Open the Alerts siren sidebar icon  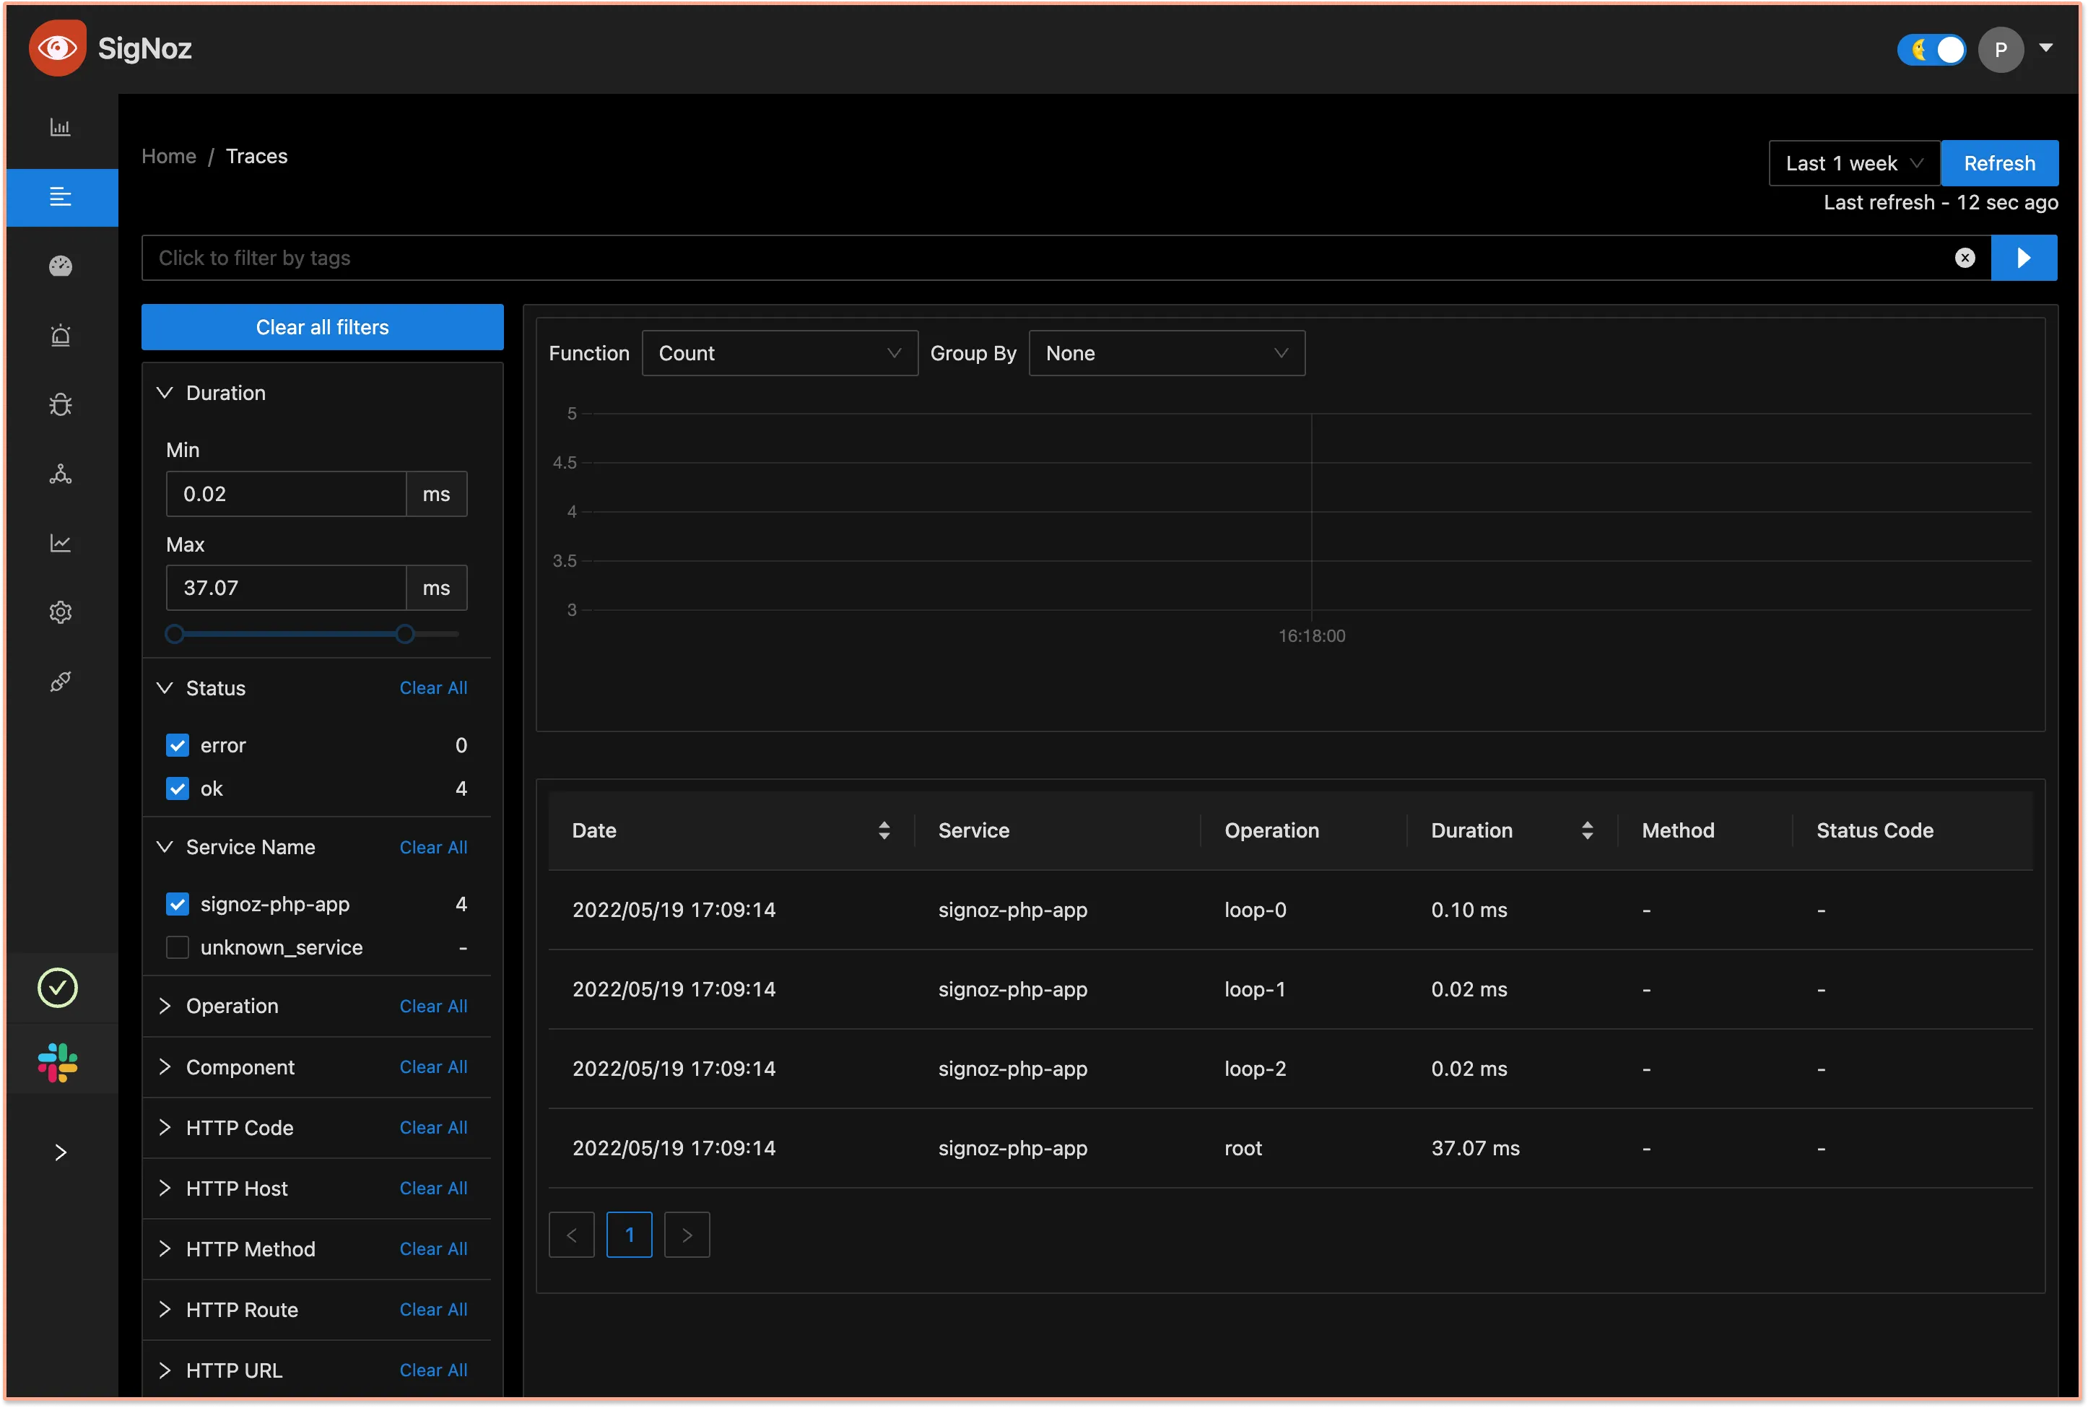[60, 335]
